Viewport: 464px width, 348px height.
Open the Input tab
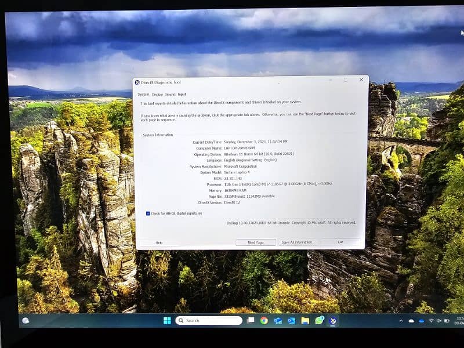pyautogui.click(x=182, y=94)
